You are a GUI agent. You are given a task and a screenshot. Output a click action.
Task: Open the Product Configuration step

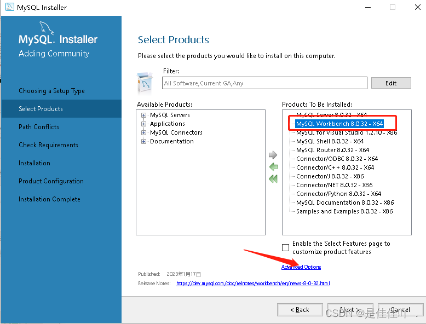pyautogui.click(x=51, y=181)
